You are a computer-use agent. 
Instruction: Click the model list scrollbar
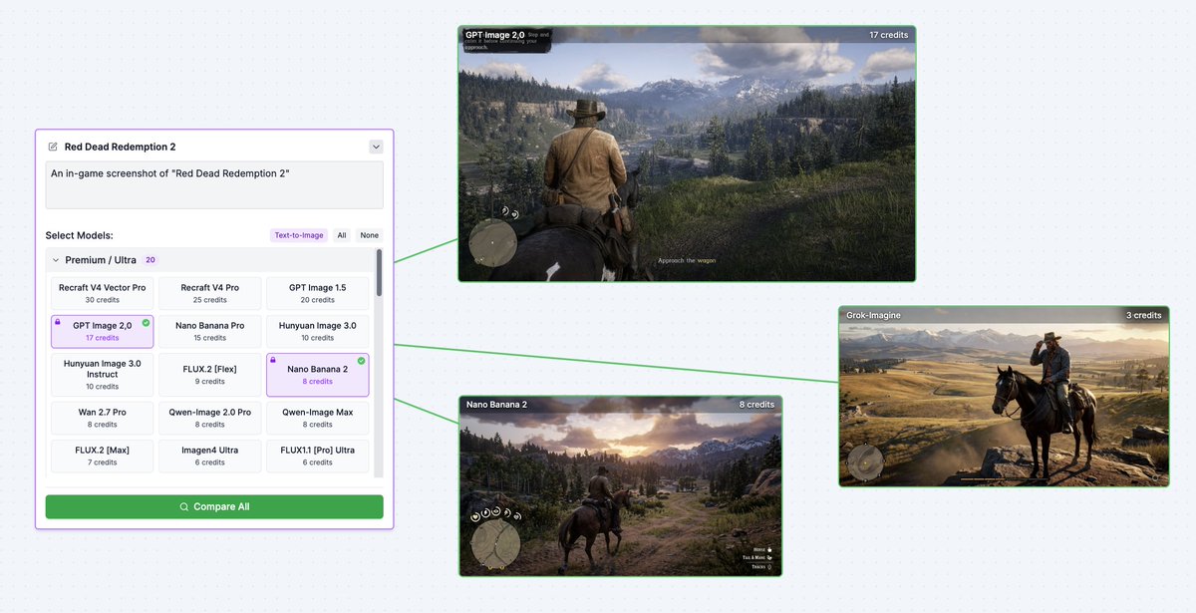(379, 272)
